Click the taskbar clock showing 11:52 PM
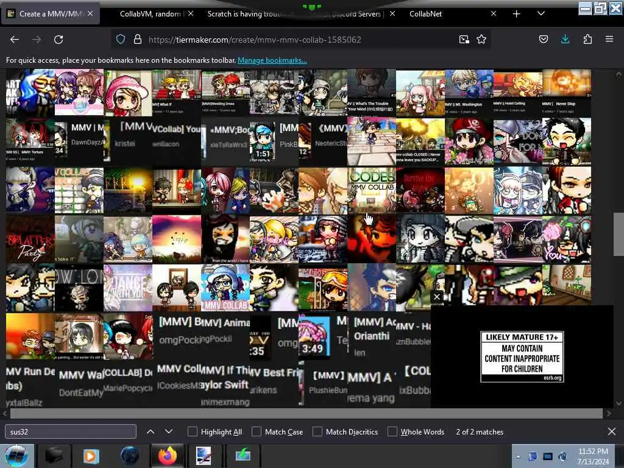 point(593,456)
